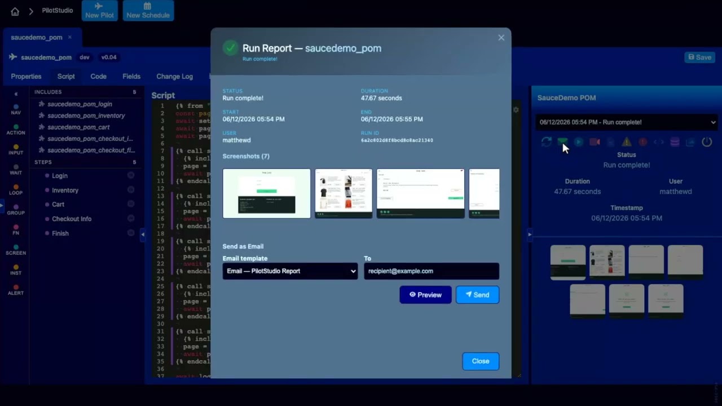The image size is (722, 406).
Task: Toggle the round icon on the Finish step
Action: 131,233
